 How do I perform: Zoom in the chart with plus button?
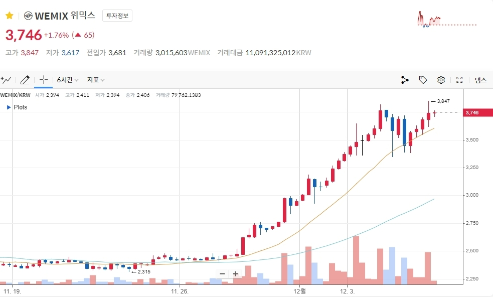pyautogui.click(x=235, y=273)
